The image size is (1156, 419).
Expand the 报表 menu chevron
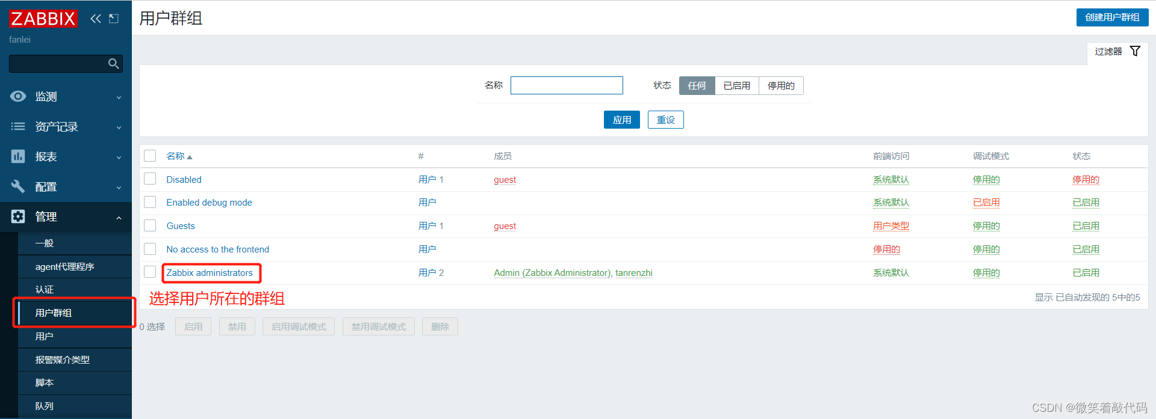(x=119, y=158)
